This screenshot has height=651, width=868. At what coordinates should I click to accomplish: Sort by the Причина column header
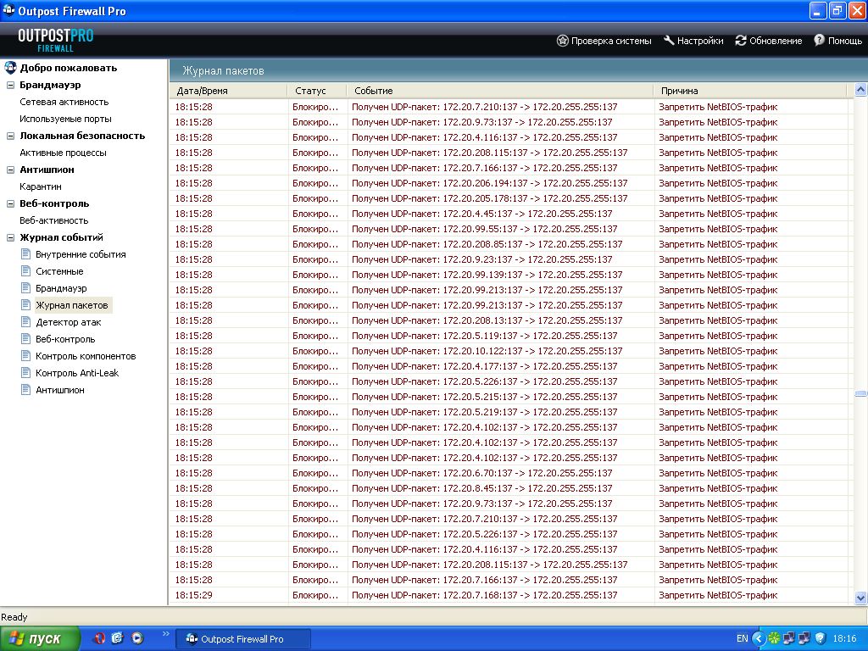[751, 91]
